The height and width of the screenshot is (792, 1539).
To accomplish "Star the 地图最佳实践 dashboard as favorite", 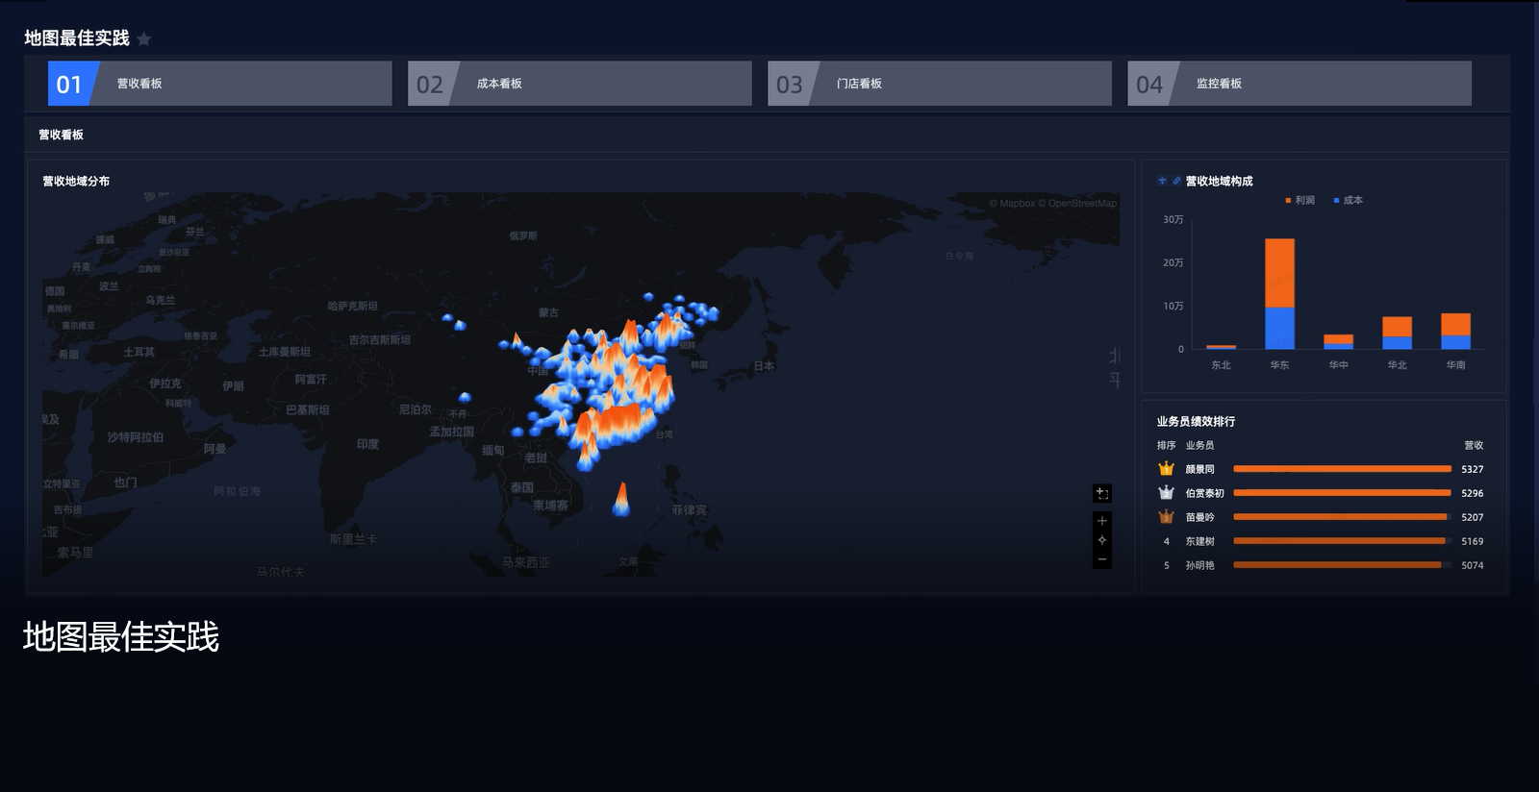I will point(144,39).
